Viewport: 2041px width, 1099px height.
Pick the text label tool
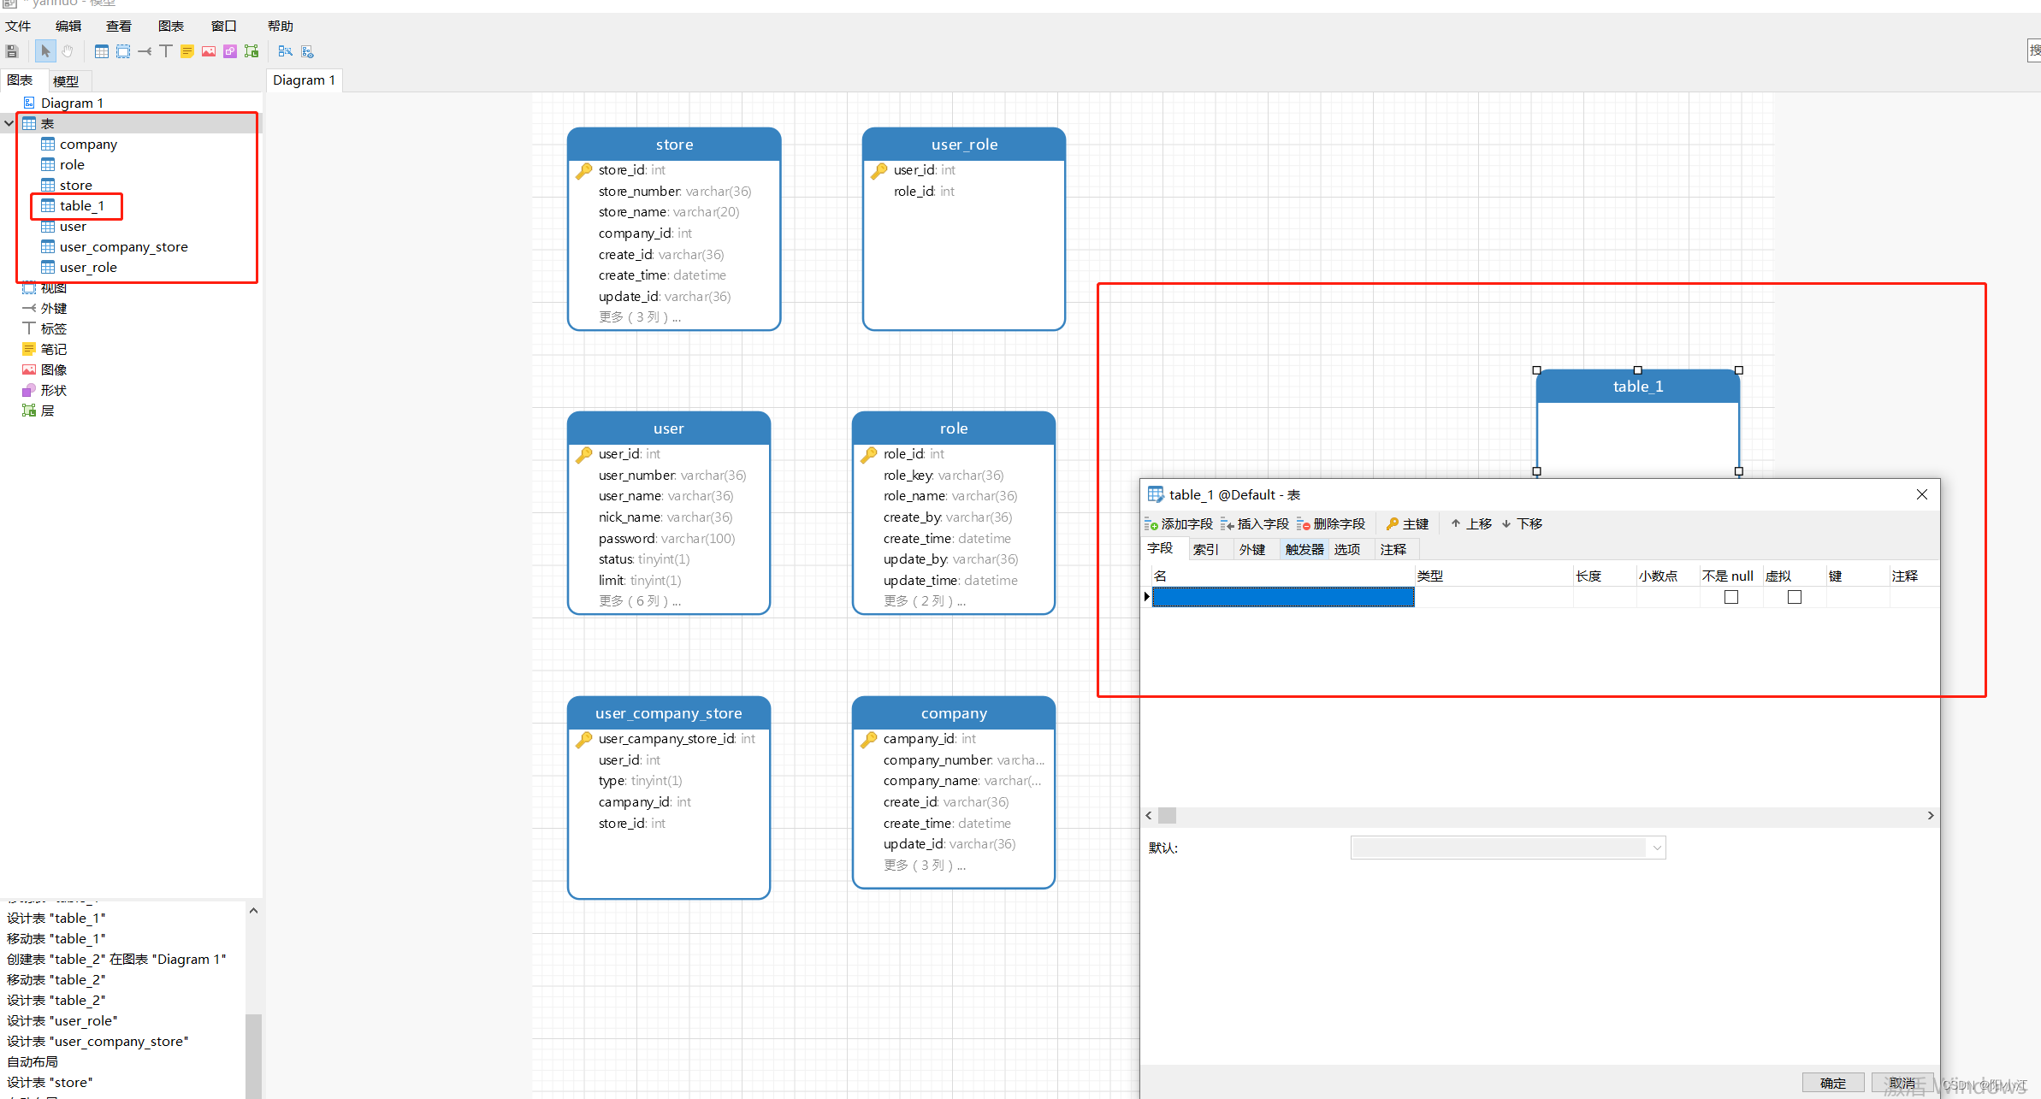click(x=166, y=51)
